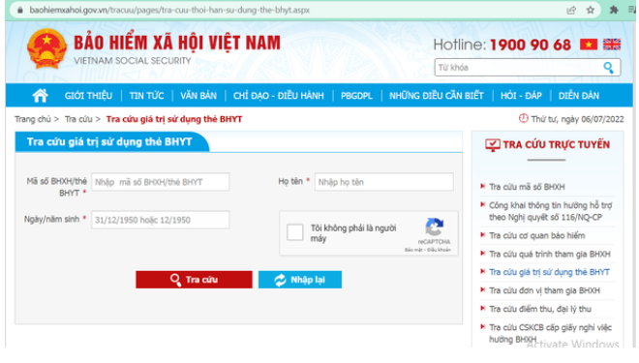Click the BẢO HIỂM XÃ HỘI VIỆT NAM title

pos(177,44)
